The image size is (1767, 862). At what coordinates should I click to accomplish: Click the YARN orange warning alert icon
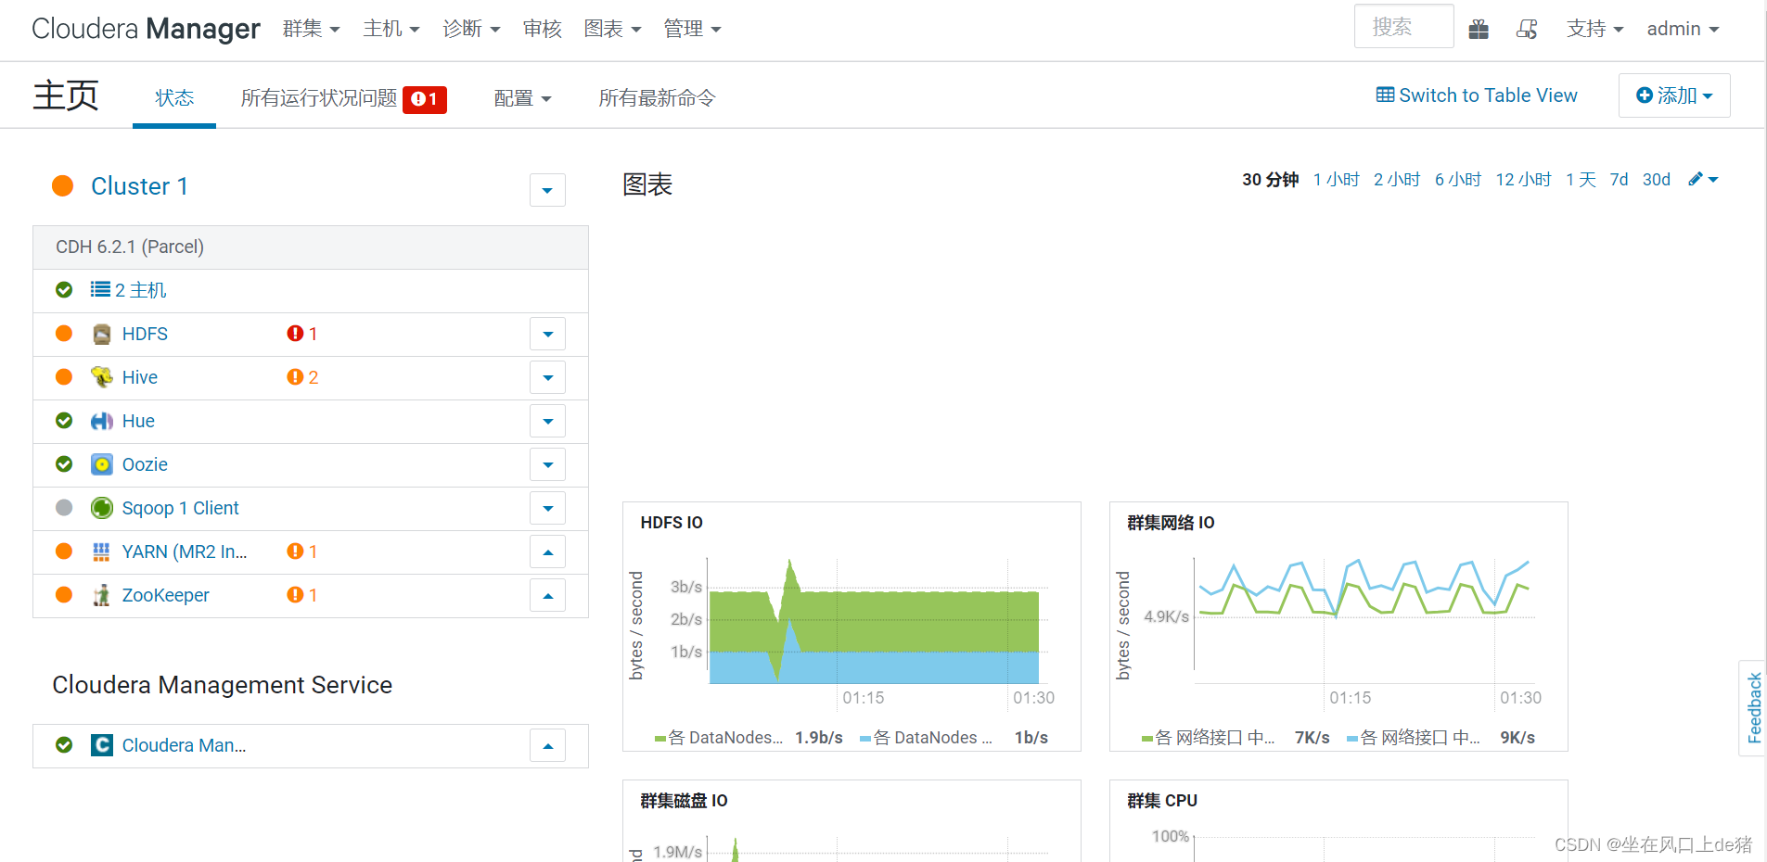(295, 551)
